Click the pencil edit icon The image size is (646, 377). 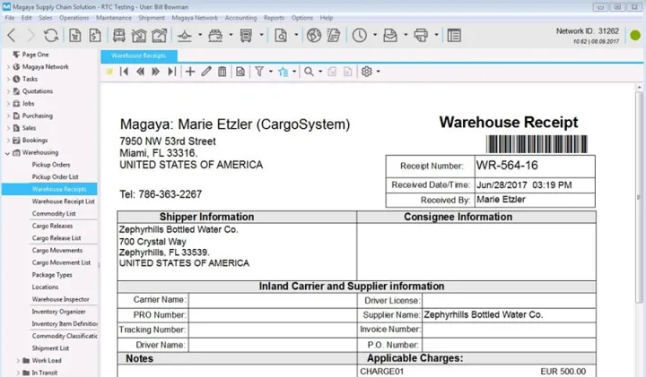tap(206, 72)
